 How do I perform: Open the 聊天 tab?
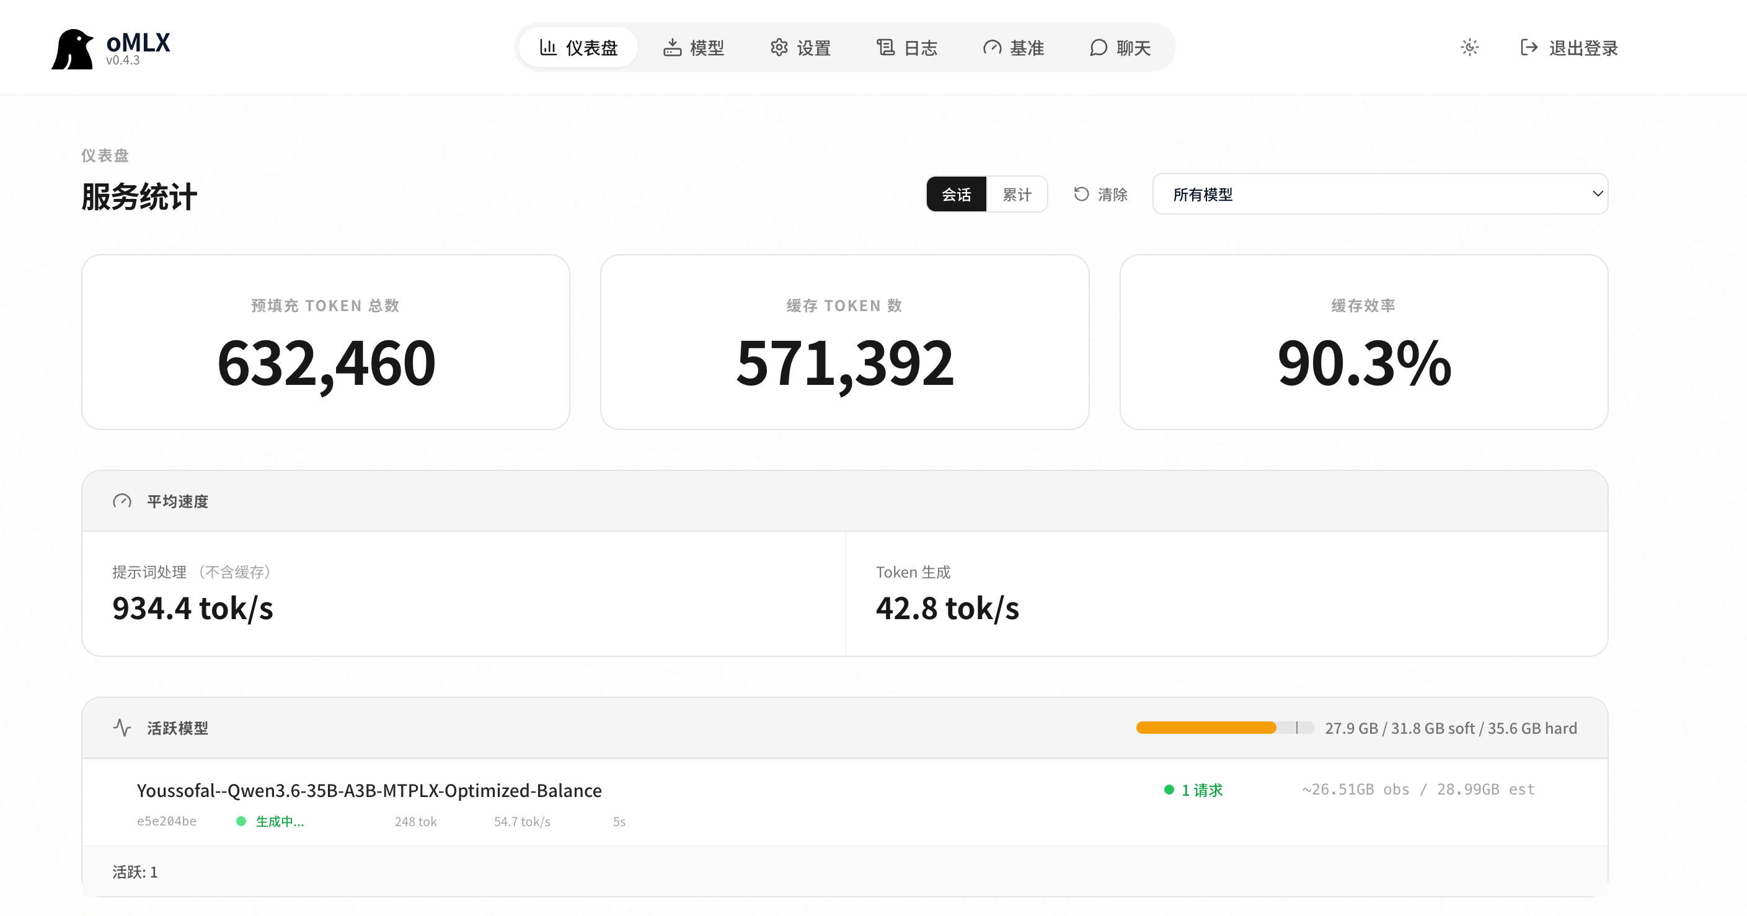(1120, 48)
